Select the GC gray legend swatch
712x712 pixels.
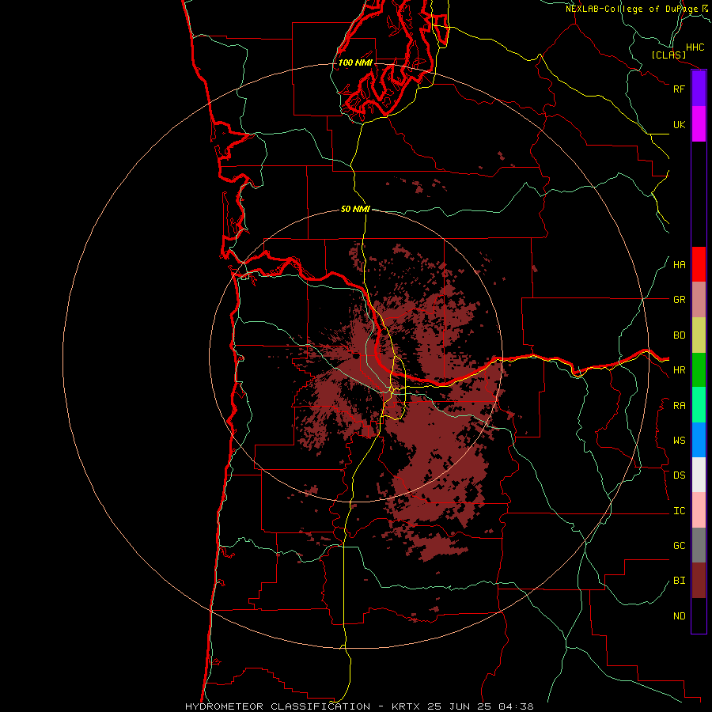pyautogui.click(x=699, y=545)
